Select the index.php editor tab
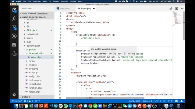195x109 pixels. click(86, 8)
